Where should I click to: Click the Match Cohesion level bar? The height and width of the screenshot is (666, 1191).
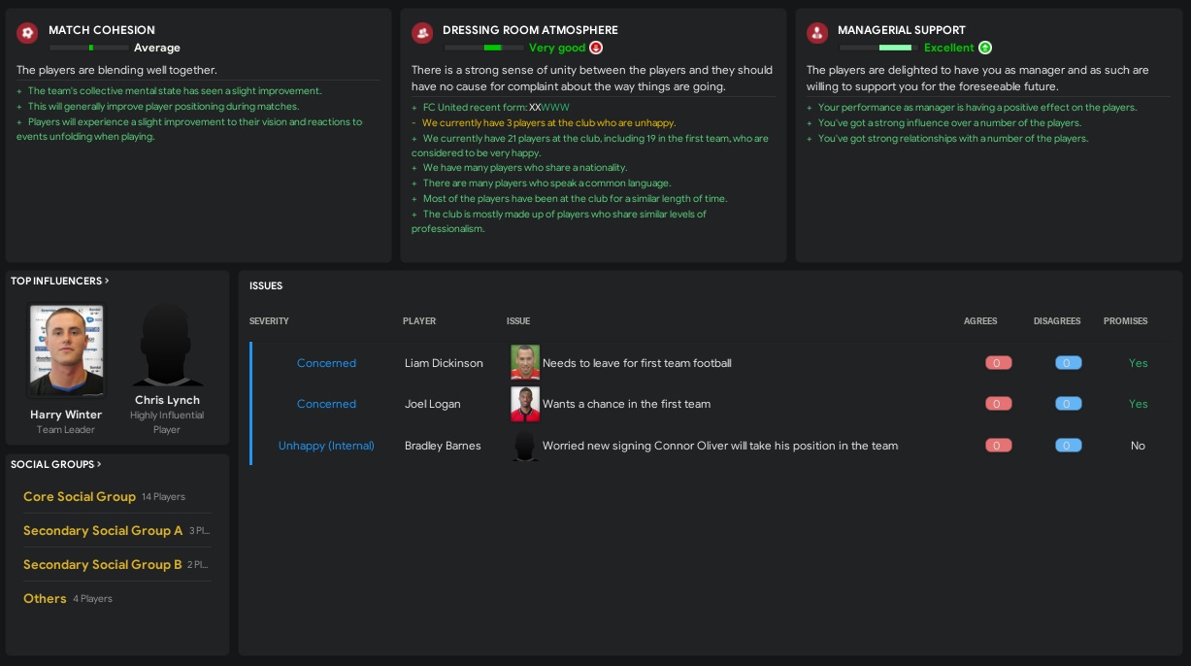[87, 48]
